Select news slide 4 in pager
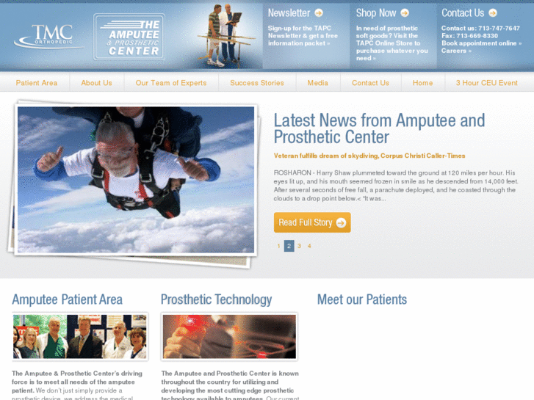The width and height of the screenshot is (534, 400). 309,246
